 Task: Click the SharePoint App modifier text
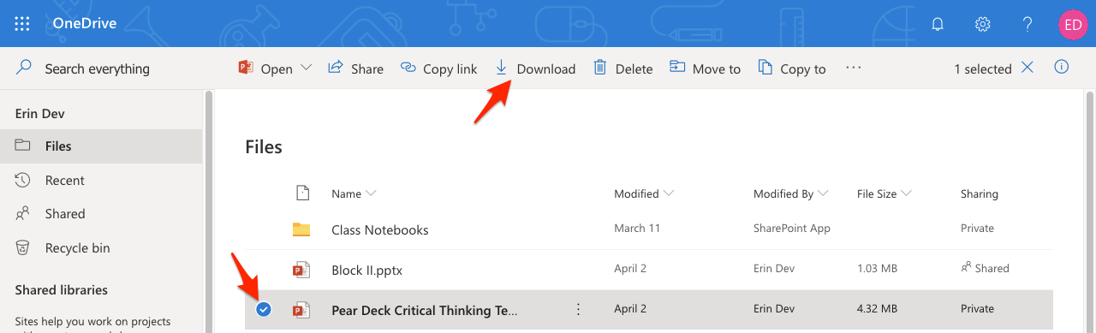pos(792,229)
